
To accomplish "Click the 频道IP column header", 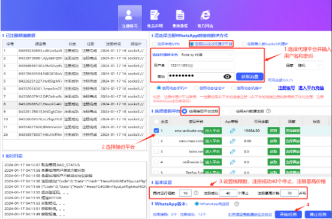I will click(x=136, y=44).
